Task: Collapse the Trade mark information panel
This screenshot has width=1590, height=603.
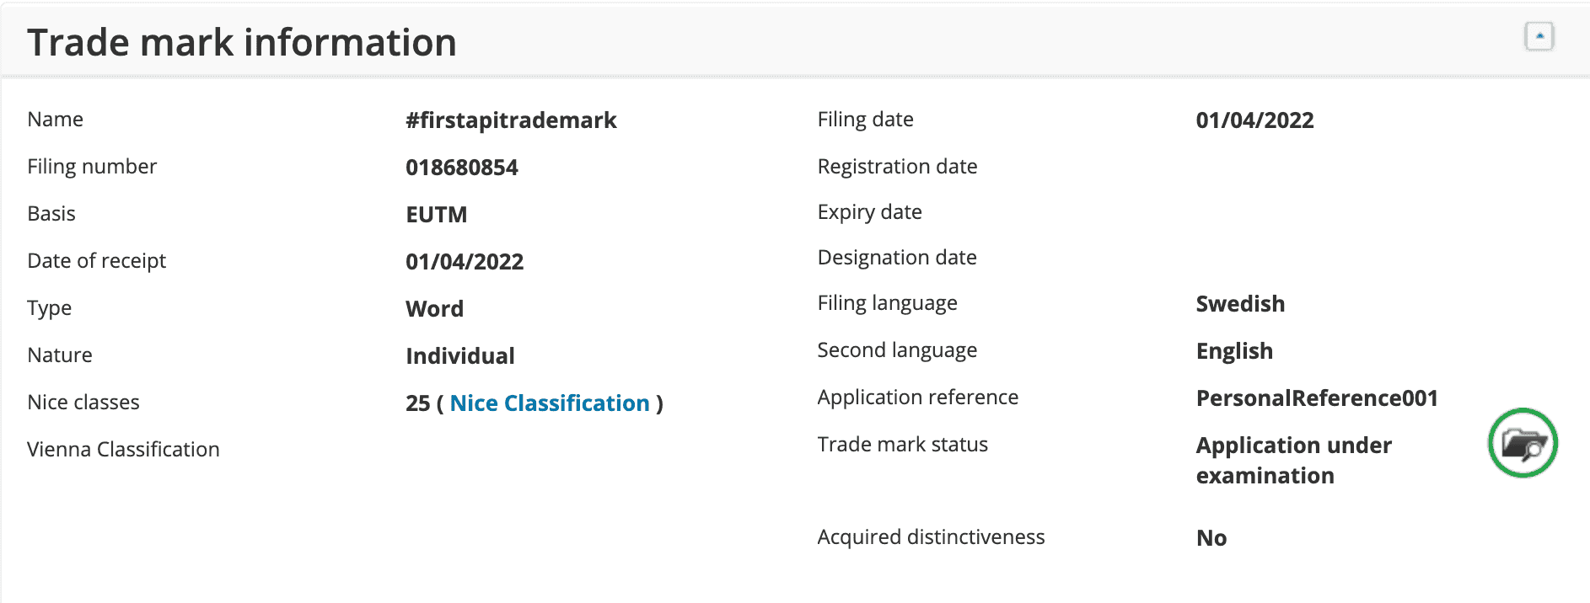Action: coord(1539,35)
